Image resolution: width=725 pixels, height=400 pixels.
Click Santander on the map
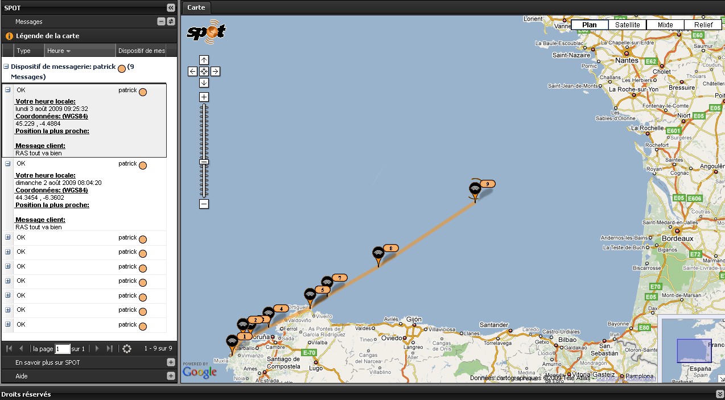point(494,325)
